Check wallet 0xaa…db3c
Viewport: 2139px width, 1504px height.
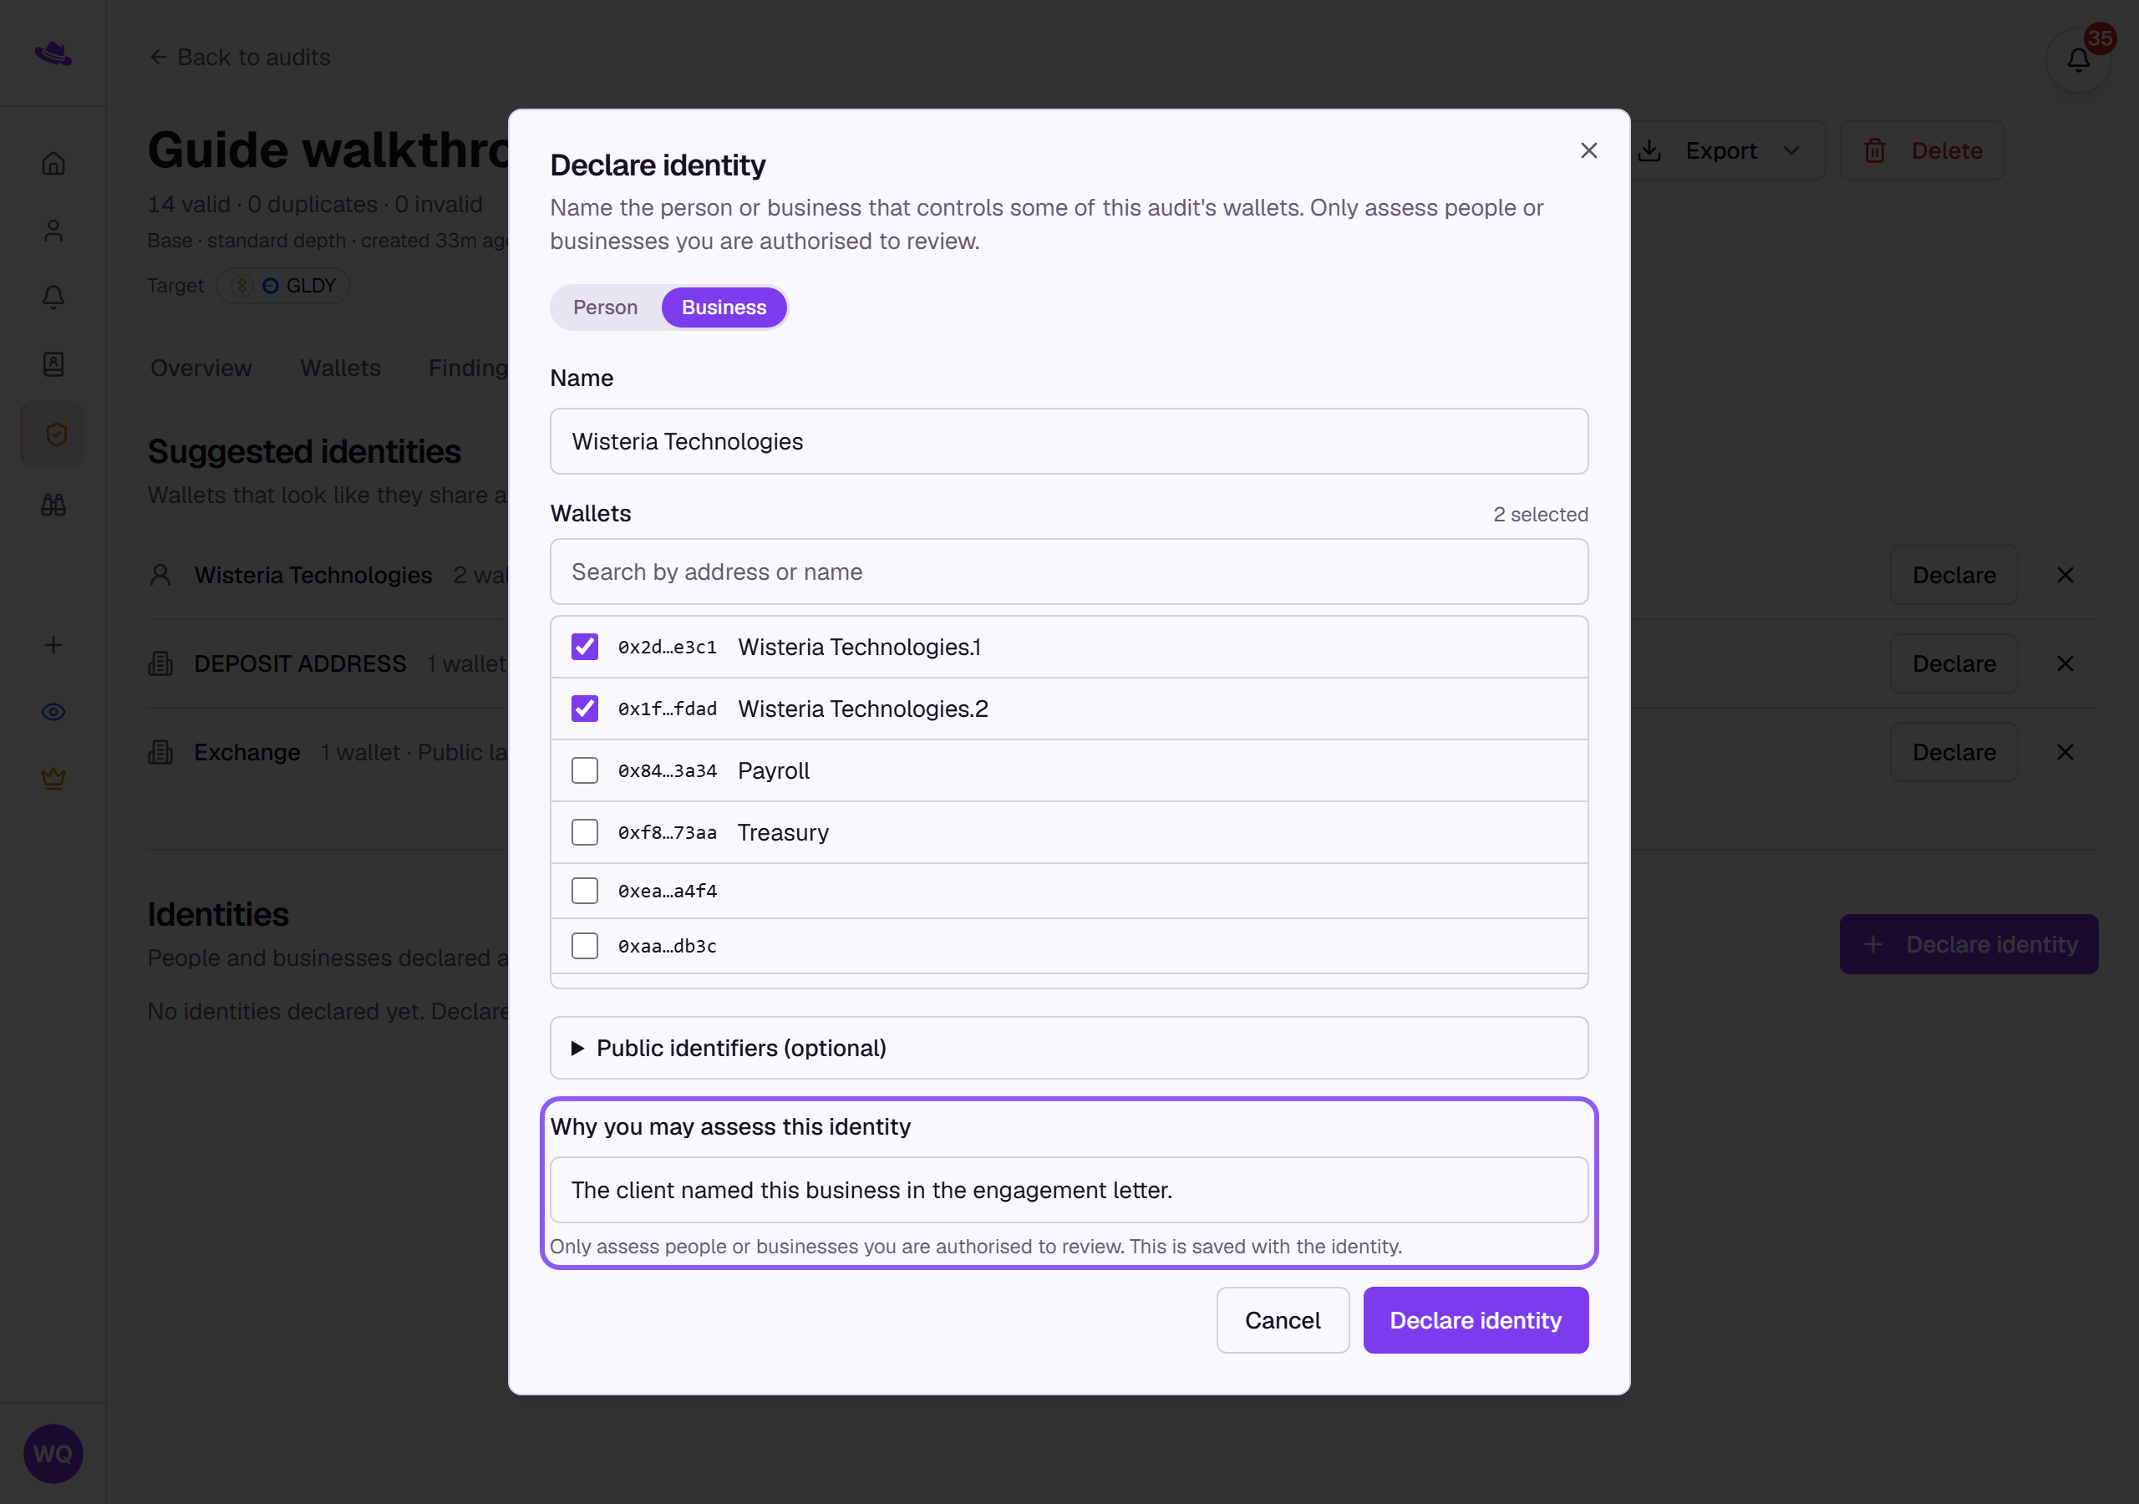(x=584, y=946)
